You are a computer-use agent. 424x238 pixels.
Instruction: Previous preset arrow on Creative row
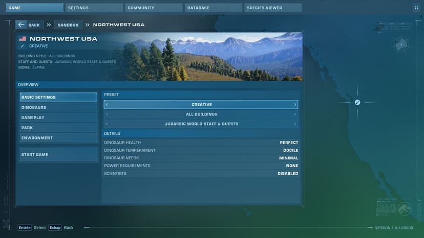click(107, 104)
